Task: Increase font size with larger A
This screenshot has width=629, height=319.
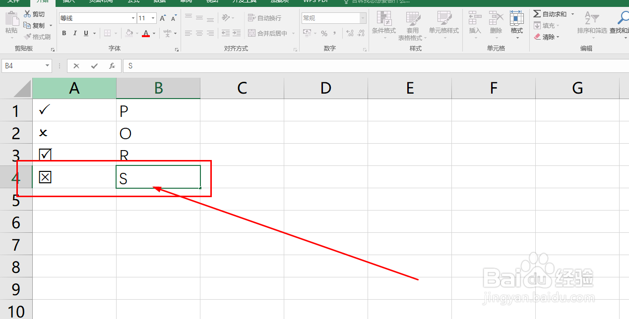Action: [x=163, y=18]
